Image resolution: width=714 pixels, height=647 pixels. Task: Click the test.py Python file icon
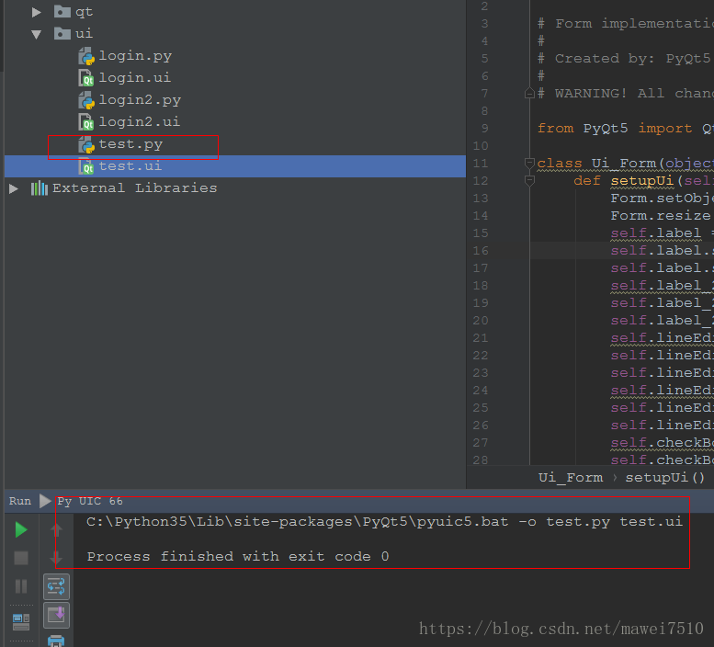[86, 144]
